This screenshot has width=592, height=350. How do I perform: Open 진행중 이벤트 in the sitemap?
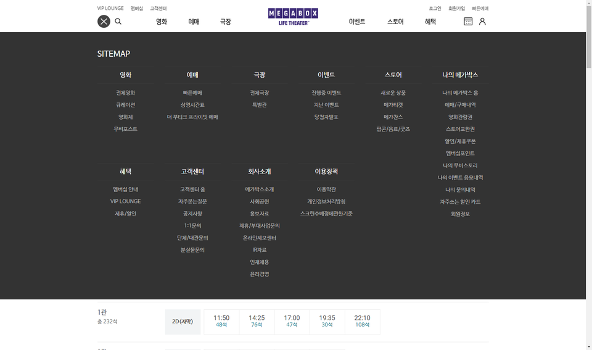(326, 93)
